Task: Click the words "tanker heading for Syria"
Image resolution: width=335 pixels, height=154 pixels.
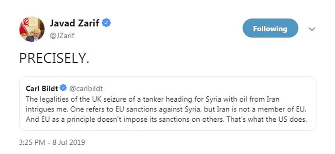Action: pyautogui.click(x=175, y=99)
